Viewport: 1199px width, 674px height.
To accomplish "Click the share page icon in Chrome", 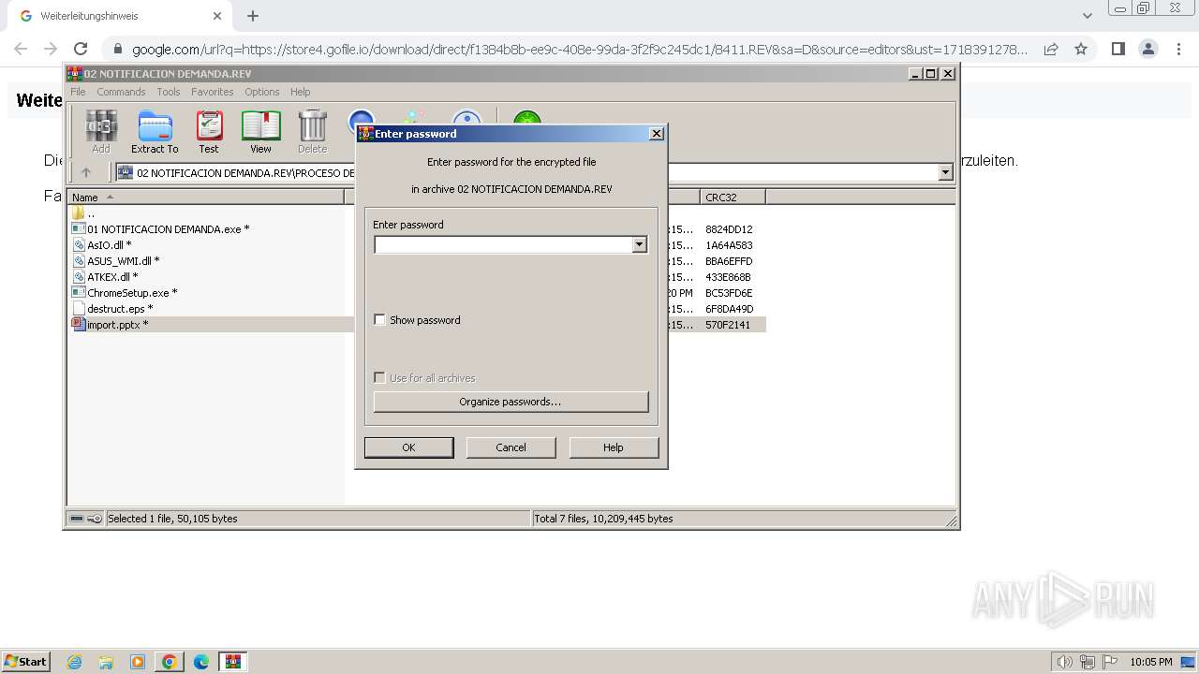I will click(x=1051, y=49).
